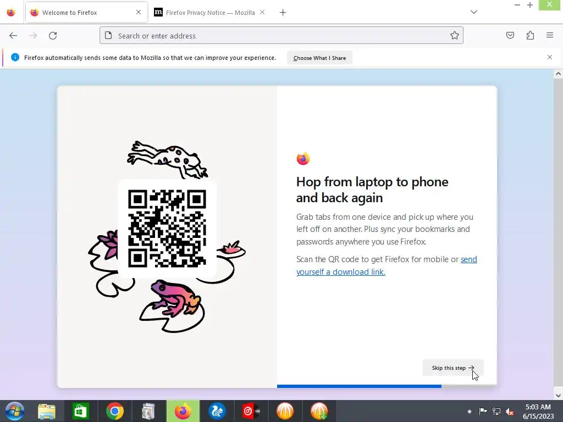Click Skip this step button
Viewport: 563px width, 422px height.
[x=453, y=368]
